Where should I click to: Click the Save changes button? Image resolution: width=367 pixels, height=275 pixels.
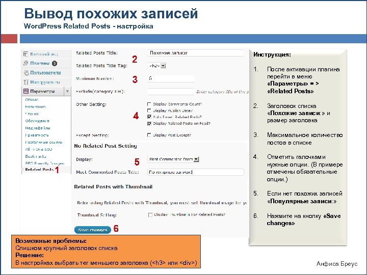(93, 230)
